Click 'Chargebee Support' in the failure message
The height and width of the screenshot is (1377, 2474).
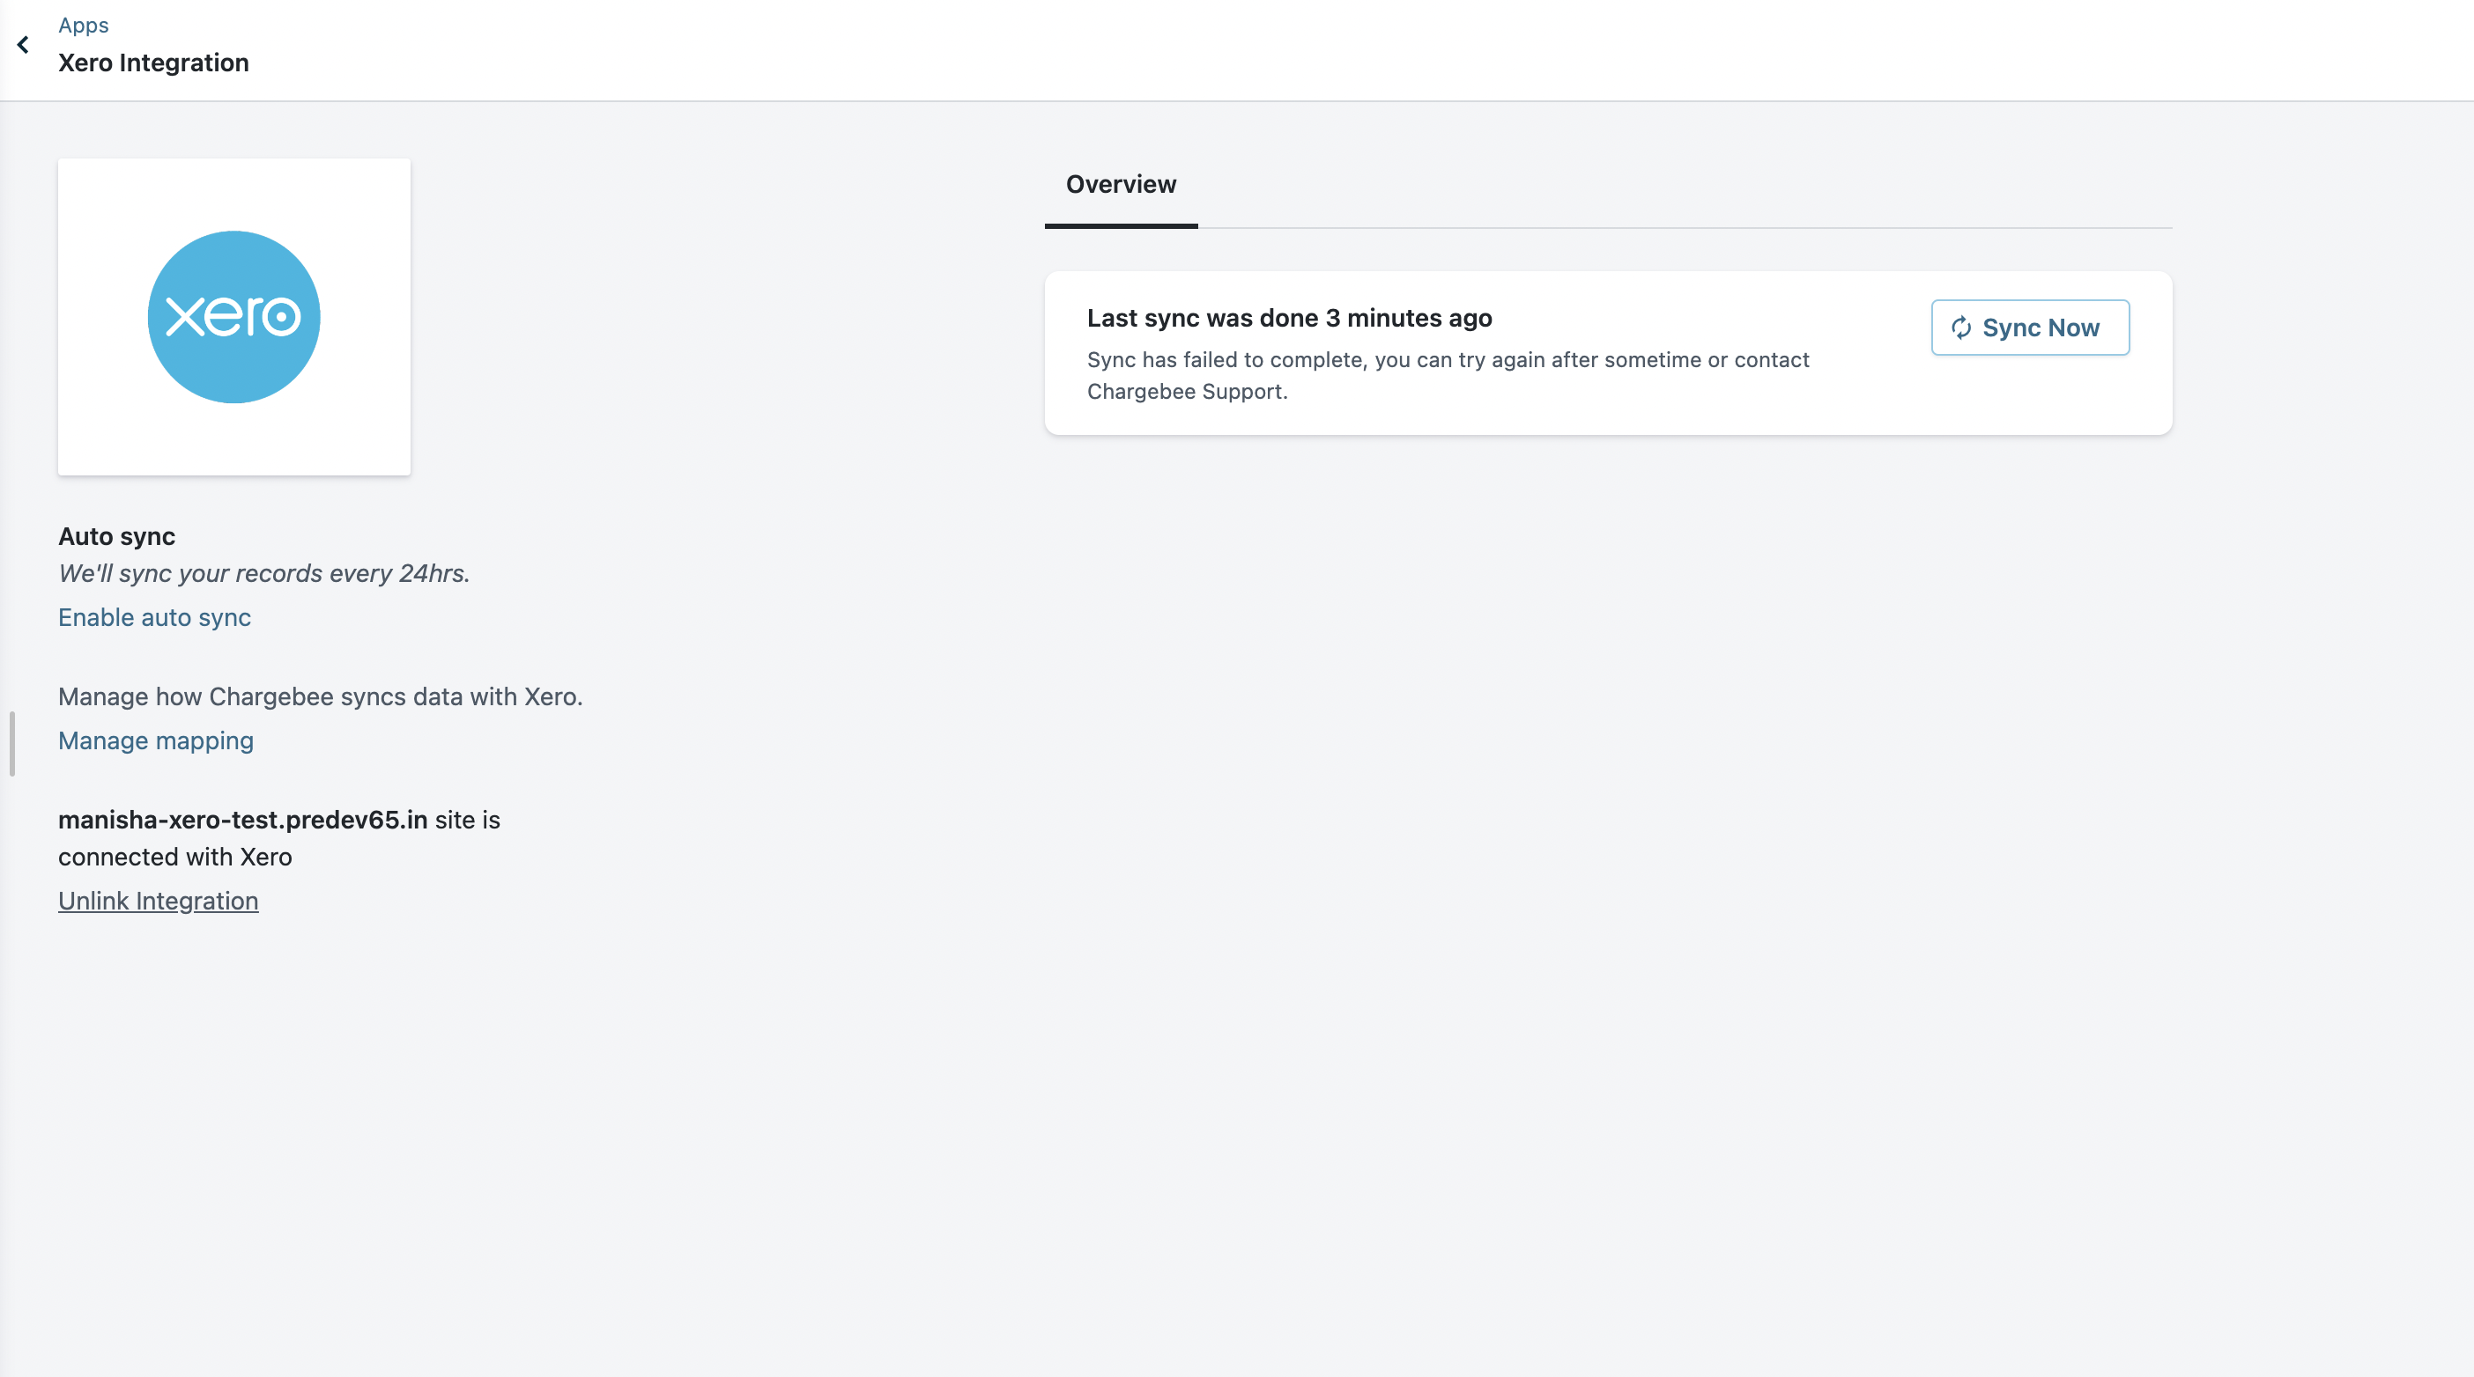pyautogui.click(x=1185, y=392)
